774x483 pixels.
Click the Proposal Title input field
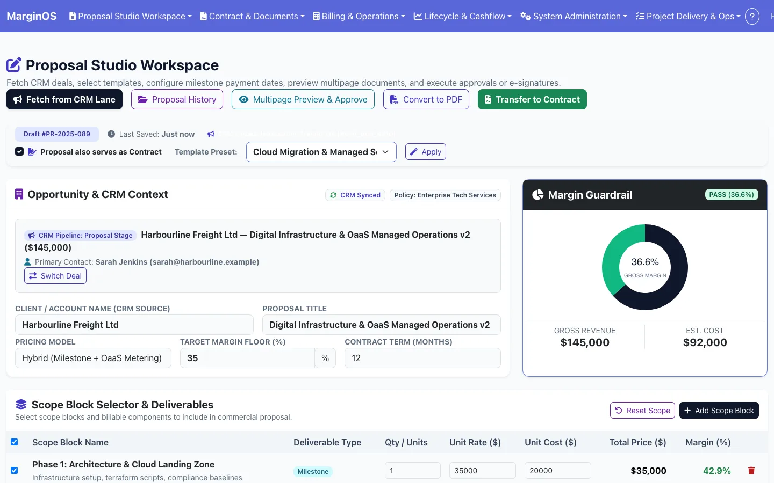(382, 325)
